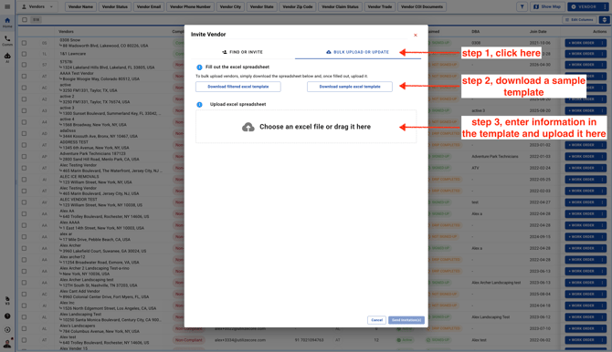The width and height of the screenshot is (612, 352).
Task: Click the Vendor Trade filter chip
Action: click(x=380, y=6)
